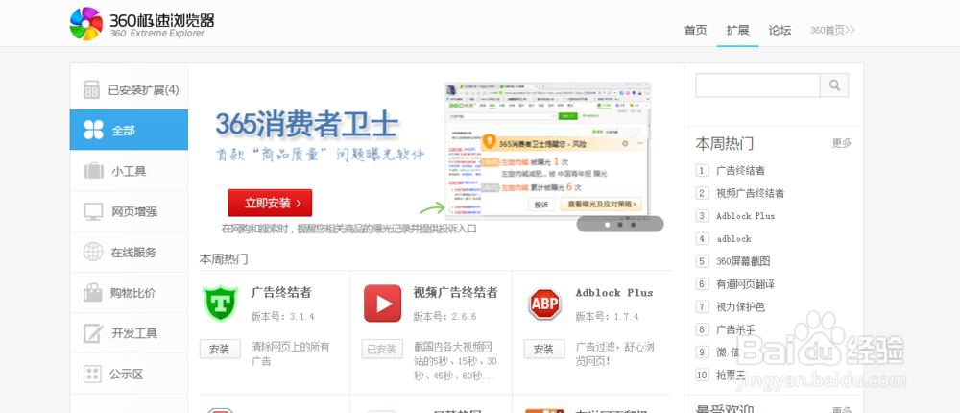Select third banner carousel dot
Screen dimensions: 960x413
tap(633, 225)
